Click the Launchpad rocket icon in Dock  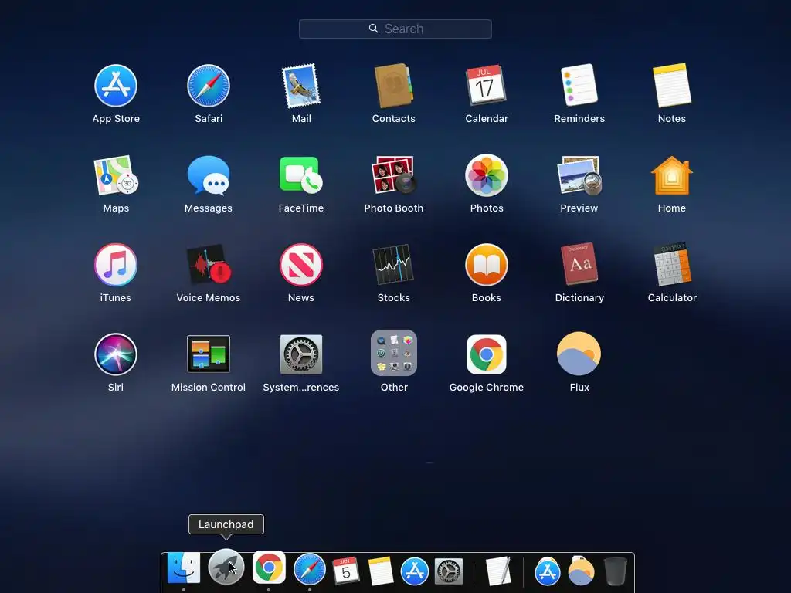[x=226, y=567]
